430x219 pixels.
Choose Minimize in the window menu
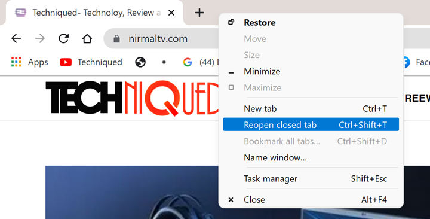pyautogui.click(x=311, y=71)
